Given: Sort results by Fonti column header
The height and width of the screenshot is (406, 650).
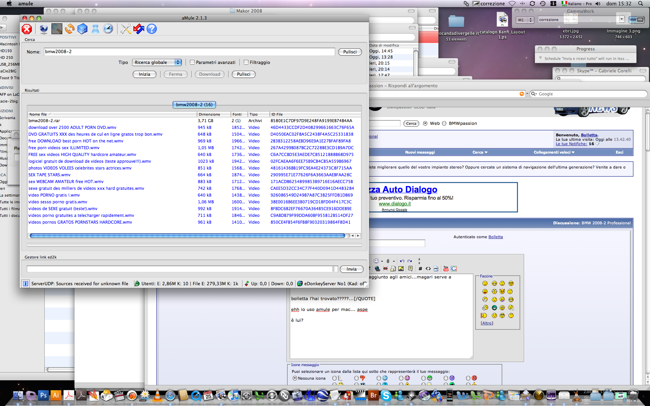Looking at the screenshot, I should 239,114.
